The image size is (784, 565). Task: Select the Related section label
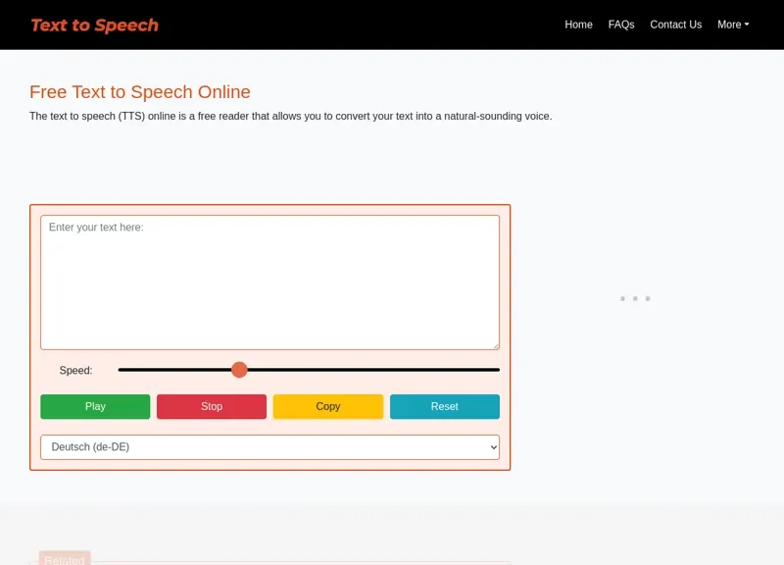point(65,559)
